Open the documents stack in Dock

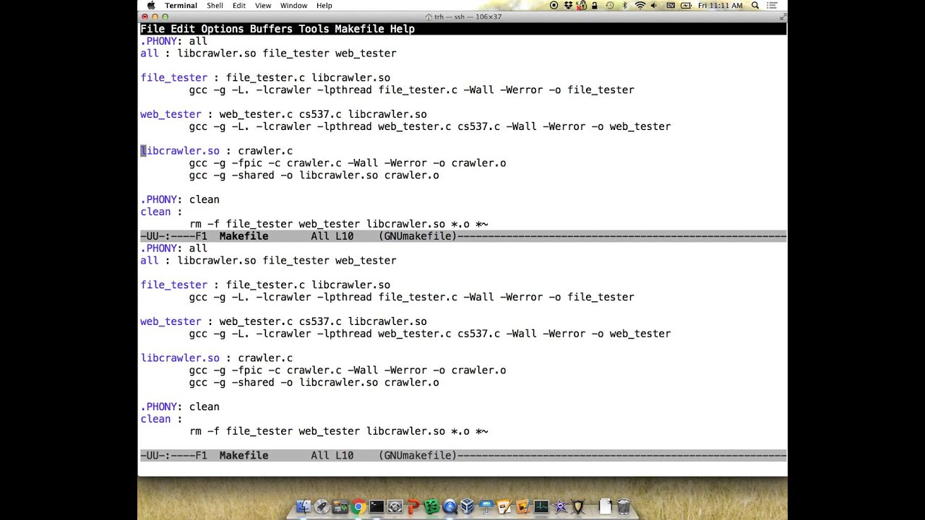(605, 506)
